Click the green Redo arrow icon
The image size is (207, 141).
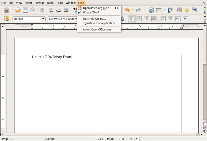coord(138,10)
